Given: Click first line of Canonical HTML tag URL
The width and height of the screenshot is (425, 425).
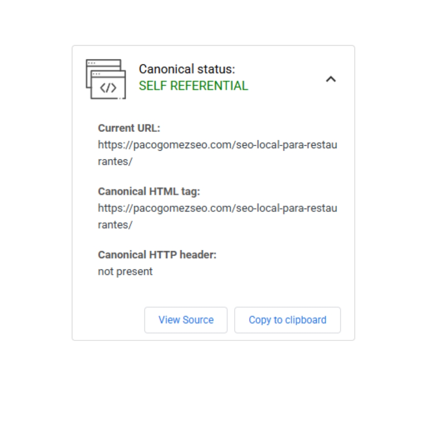Looking at the screenshot, I should click(217, 208).
